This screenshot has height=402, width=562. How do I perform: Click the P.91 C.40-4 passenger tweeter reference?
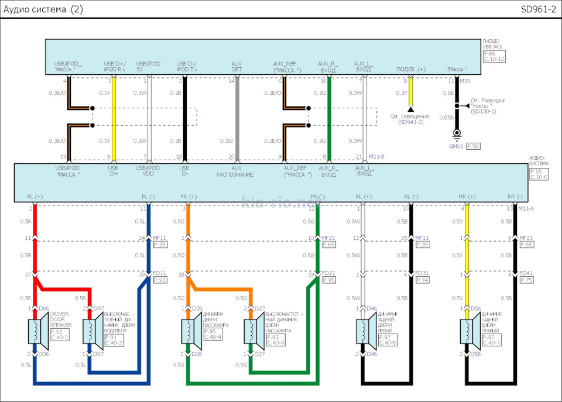[x=276, y=339]
